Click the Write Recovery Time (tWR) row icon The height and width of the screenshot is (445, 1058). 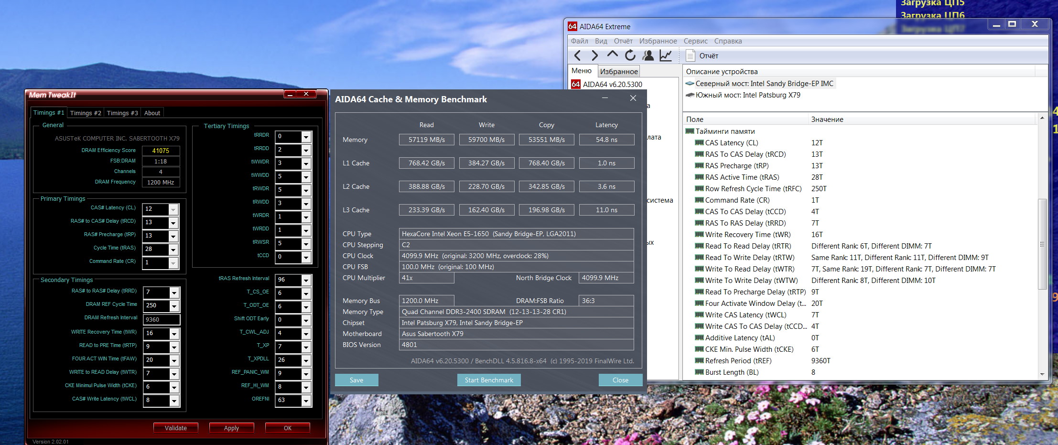(699, 235)
